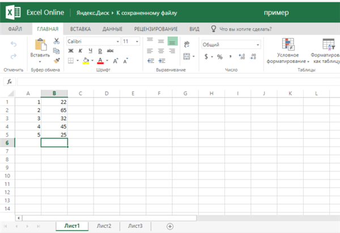The width and height of the screenshot is (340, 233).
Task: Click the select-all corner triangle
Action: point(11,94)
